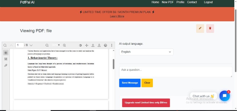Viewport: 237px width, 111px height.
Task: Print the PDF using the printer icon
Action: [105, 45]
